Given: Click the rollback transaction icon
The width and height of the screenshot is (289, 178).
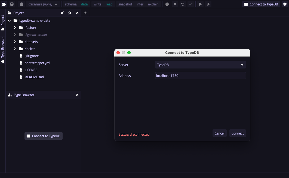Looking at the screenshot, I should [x=183, y=4].
